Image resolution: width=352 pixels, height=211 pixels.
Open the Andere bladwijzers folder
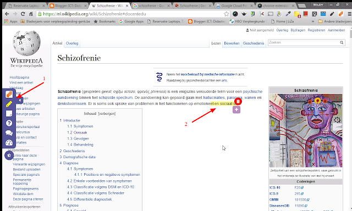pyautogui.click(x=335, y=21)
